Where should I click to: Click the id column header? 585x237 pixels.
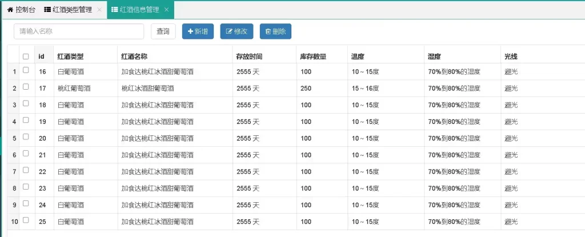[x=45, y=55]
